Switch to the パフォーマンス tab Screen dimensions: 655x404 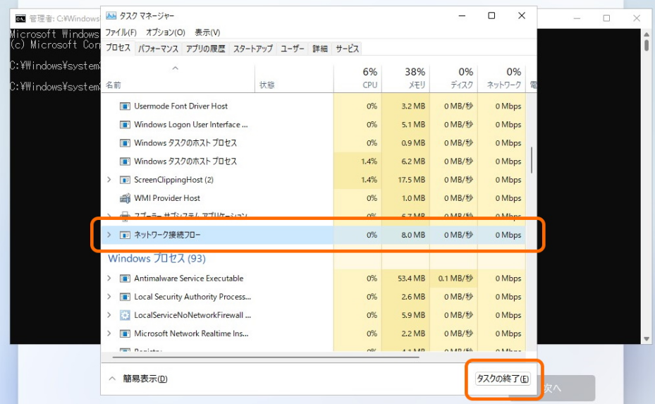tap(159, 49)
